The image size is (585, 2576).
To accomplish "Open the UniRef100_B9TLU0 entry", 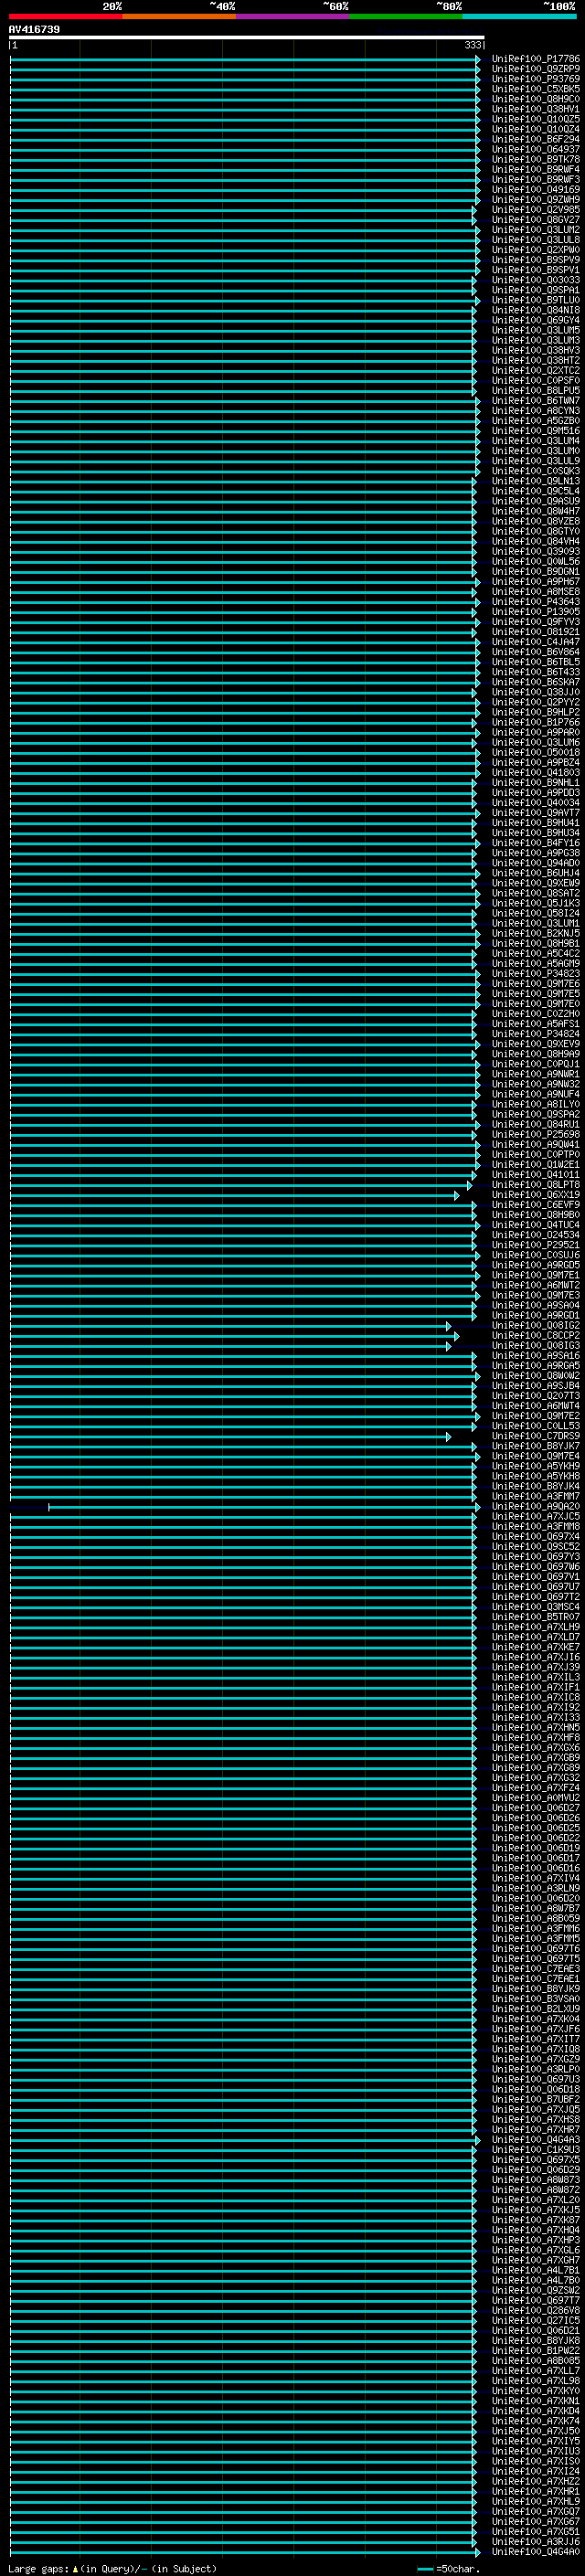I will (x=536, y=300).
